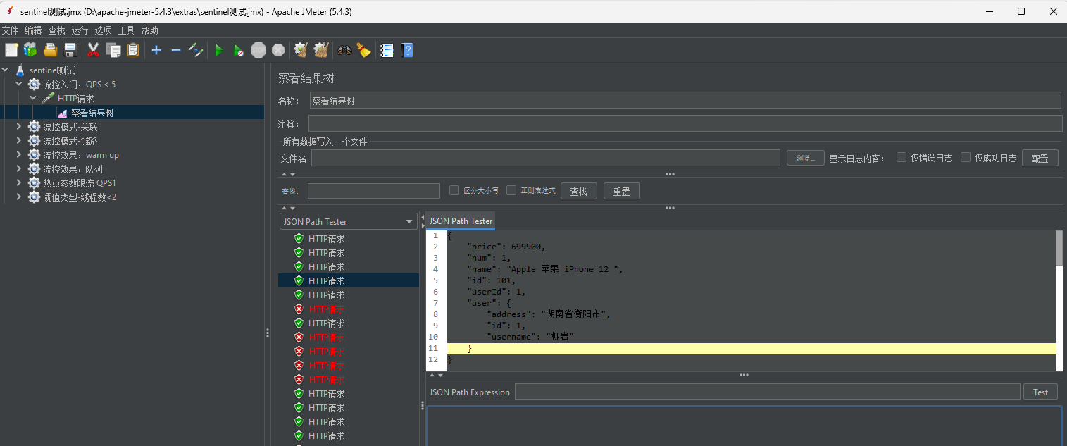Expand the 流控效果，warm up arrow
This screenshot has height=446, width=1067.
pyautogui.click(x=19, y=154)
